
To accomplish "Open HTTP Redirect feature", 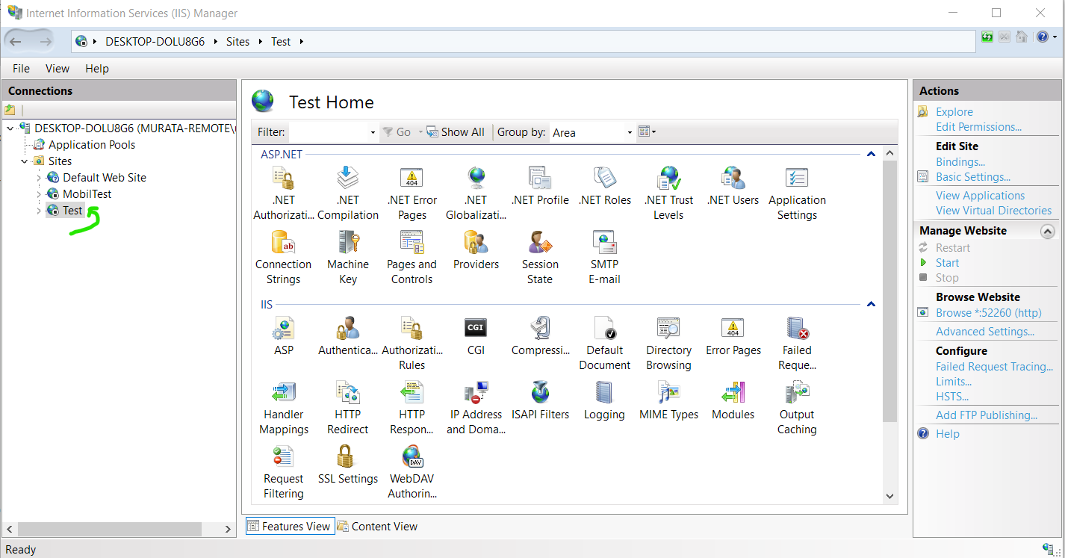I will [x=348, y=408].
